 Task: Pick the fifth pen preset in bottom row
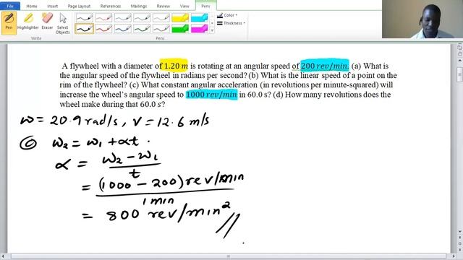[x=161, y=29]
